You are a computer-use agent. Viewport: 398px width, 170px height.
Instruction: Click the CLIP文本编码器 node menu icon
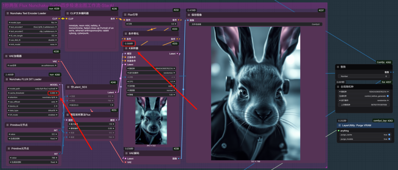(x=67, y=13)
